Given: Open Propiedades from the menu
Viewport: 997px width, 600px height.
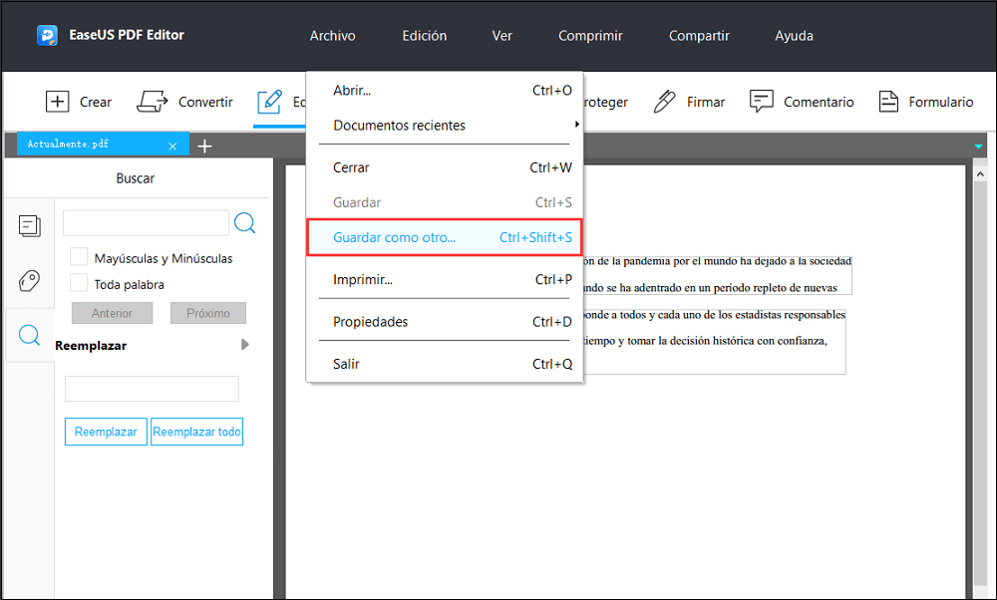Looking at the screenshot, I should coord(445,321).
